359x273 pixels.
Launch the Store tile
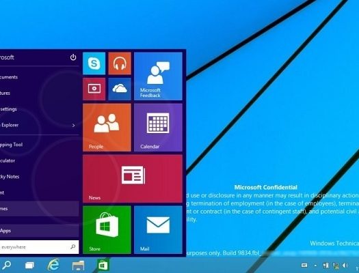[107, 229]
